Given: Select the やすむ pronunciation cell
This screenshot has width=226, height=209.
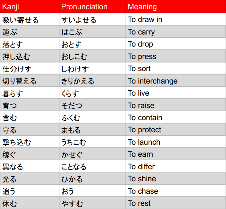Looking at the screenshot, I should 72,203.
